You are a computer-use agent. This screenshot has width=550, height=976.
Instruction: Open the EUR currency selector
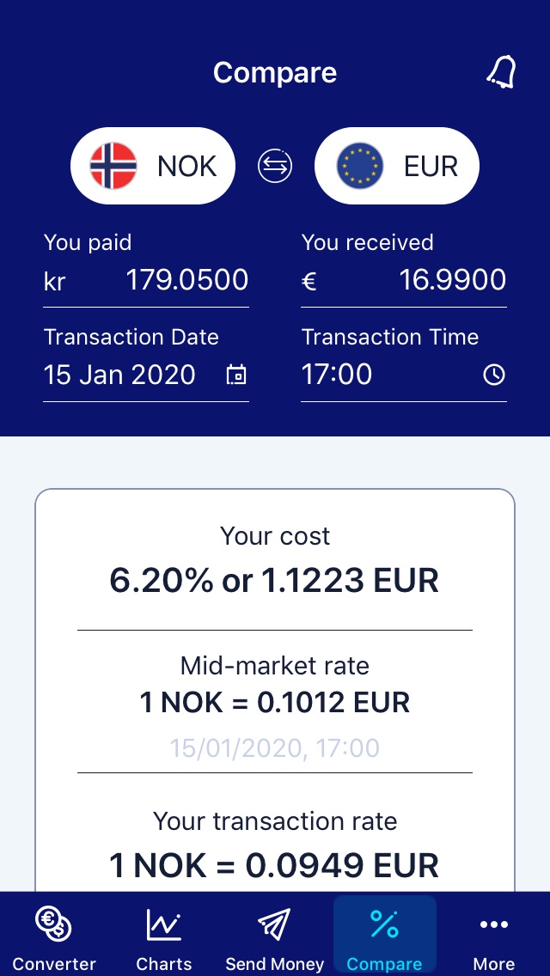click(x=396, y=166)
